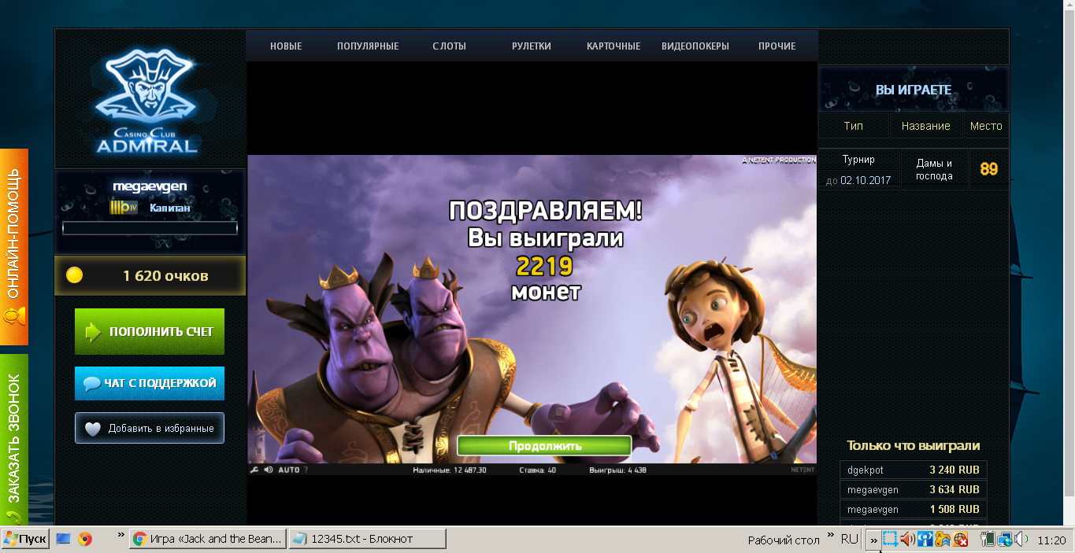
Task: Open system volume tray icon
Action: 1021,539
